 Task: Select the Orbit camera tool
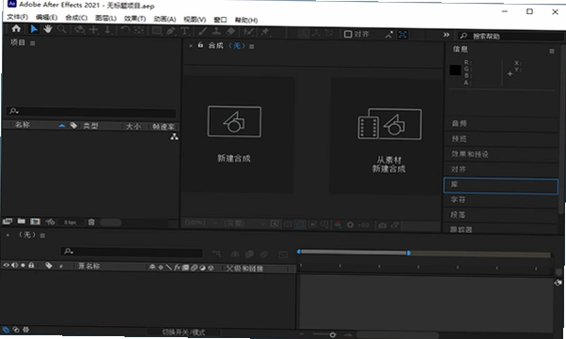click(x=80, y=29)
